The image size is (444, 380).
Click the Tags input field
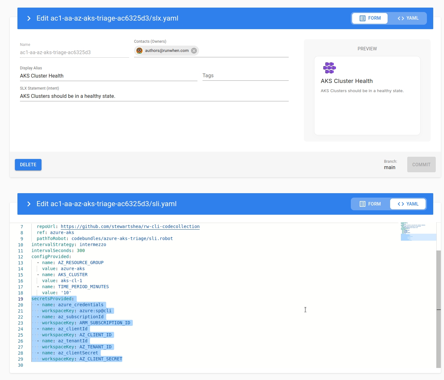(x=245, y=76)
